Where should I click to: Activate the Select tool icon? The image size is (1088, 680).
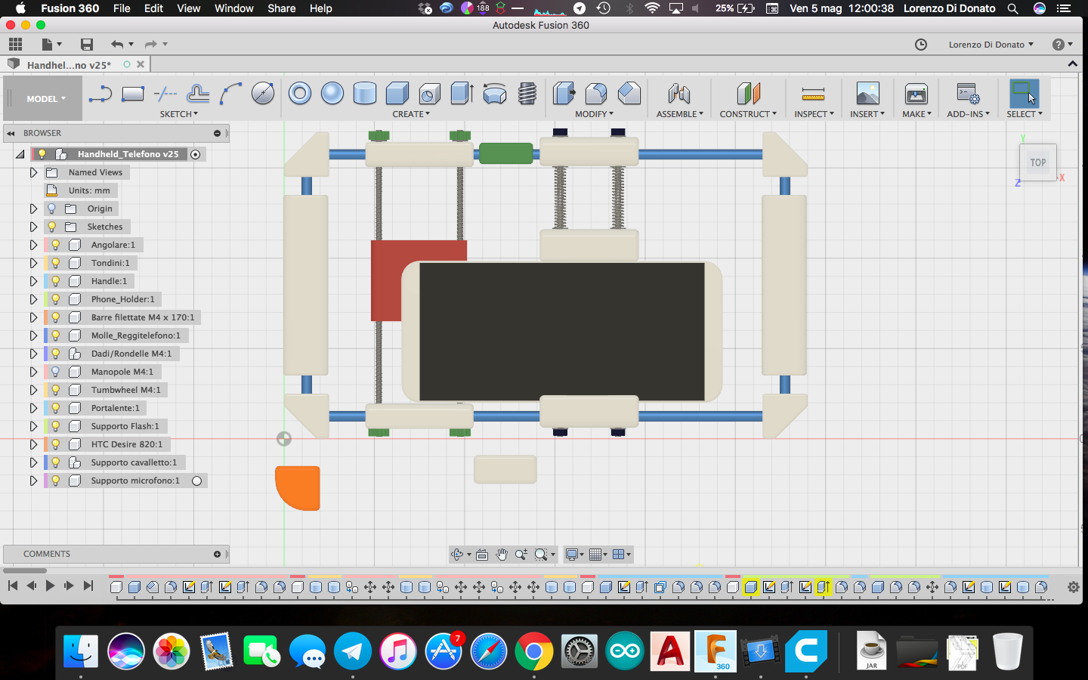1024,94
